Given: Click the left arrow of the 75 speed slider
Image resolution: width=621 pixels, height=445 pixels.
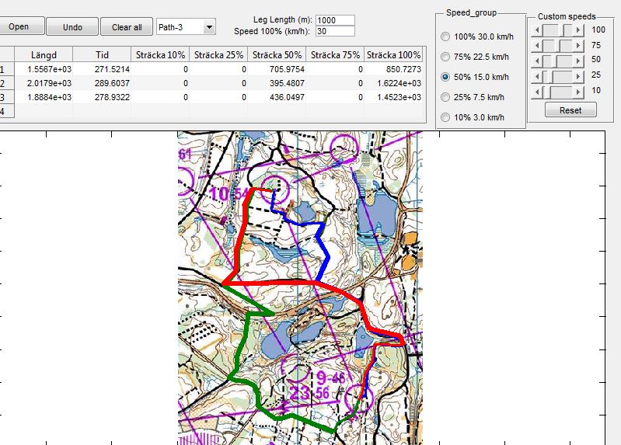Looking at the screenshot, I should click(x=536, y=46).
